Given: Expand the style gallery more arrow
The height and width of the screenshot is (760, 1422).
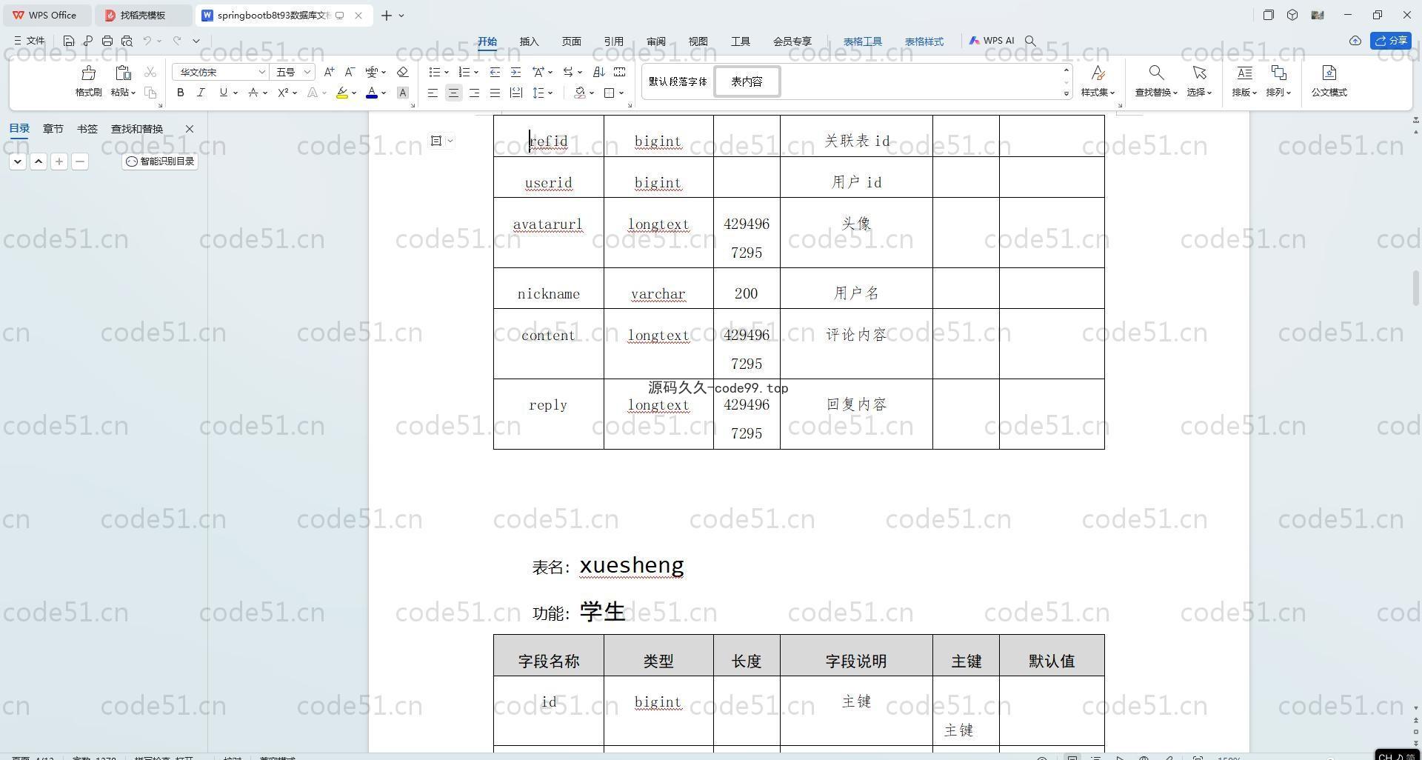Looking at the screenshot, I should [x=1066, y=93].
